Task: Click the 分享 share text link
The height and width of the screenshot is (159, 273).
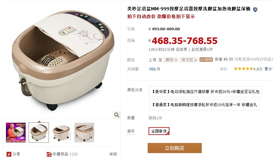Action: [x=16, y=154]
